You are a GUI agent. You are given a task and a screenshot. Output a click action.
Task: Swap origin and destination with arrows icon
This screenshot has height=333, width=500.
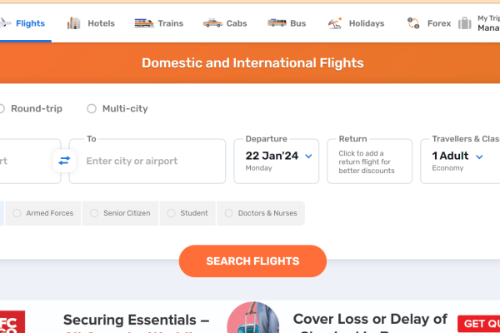point(64,161)
